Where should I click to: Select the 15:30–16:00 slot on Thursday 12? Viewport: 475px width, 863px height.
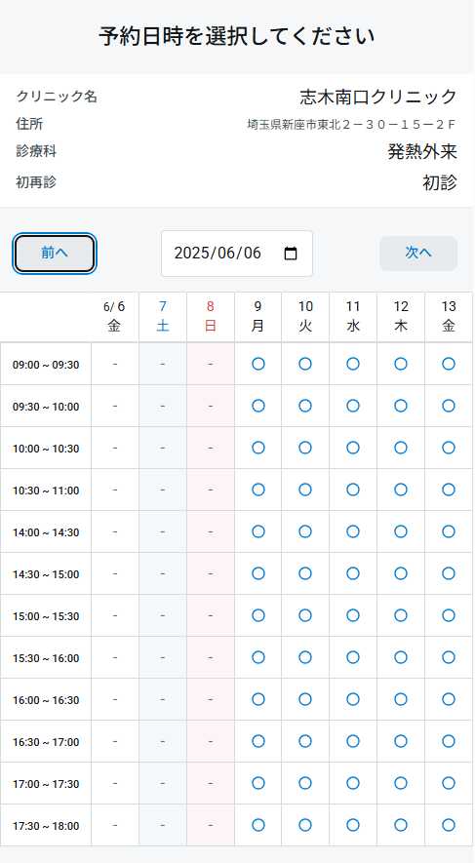tap(401, 657)
